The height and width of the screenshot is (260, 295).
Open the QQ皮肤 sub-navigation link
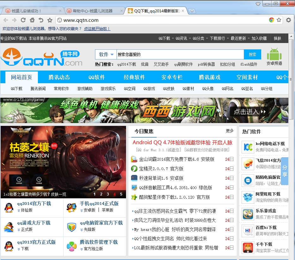click(x=169, y=89)
